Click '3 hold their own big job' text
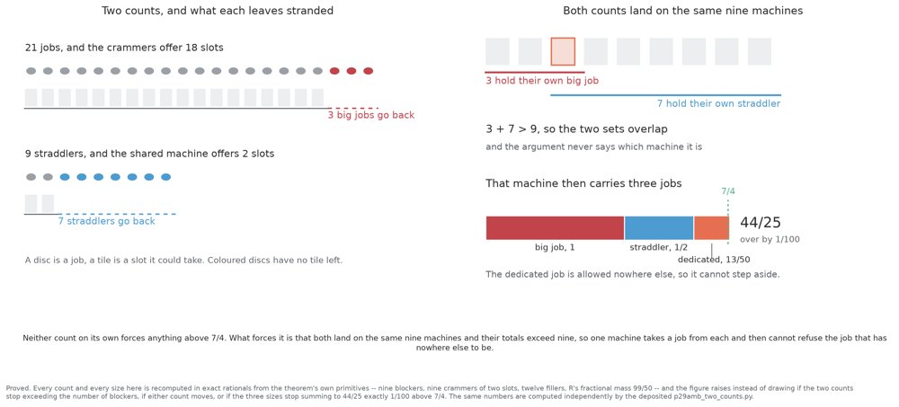This screenshot has width=899, height=407. tap(542, 81)
